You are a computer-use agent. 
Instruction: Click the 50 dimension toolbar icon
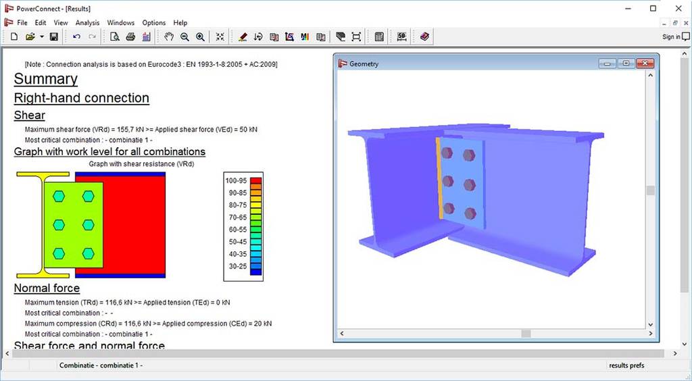coord(401,36)
